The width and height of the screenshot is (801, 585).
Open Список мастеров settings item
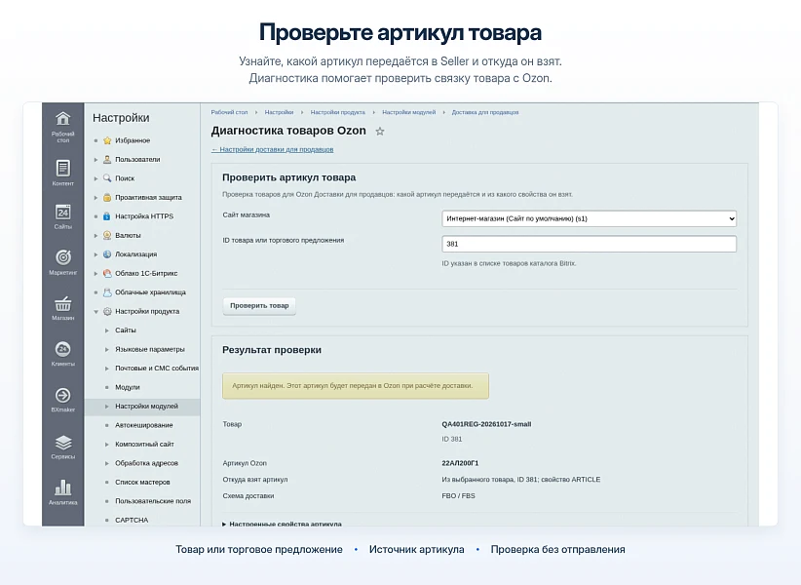(x=142, y=482)
